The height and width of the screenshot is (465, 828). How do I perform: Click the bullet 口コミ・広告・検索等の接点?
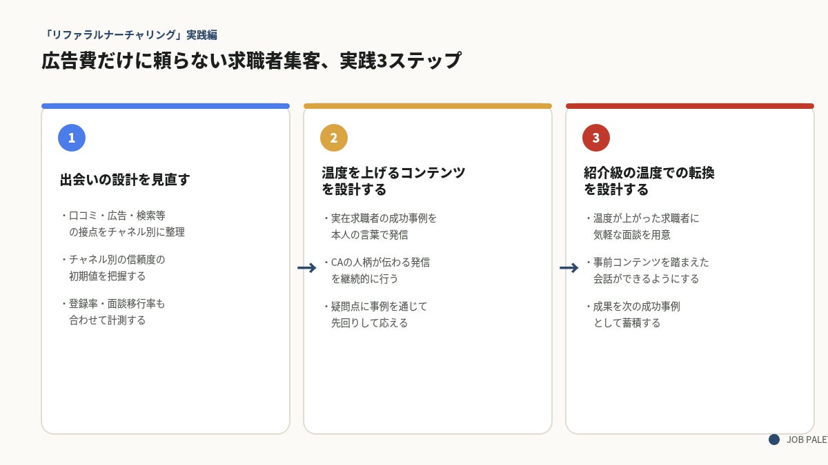tap(122, 224)
